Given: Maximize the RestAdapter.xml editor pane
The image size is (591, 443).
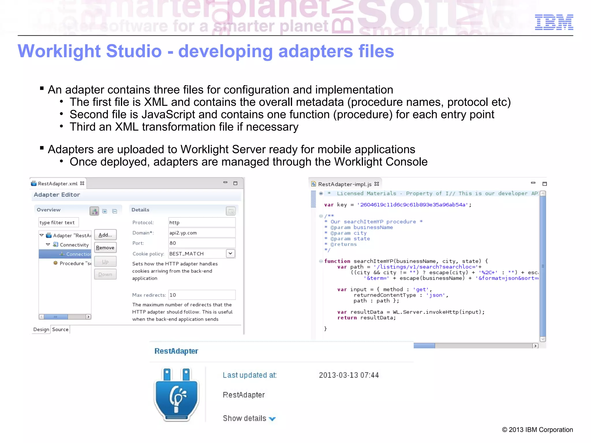Looking at the screenshot, I should click(235, 183).
